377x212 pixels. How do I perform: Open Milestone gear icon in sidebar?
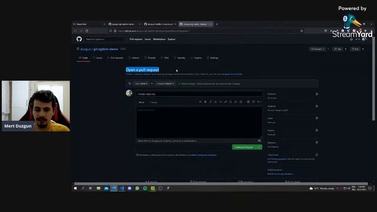(317, 143)
